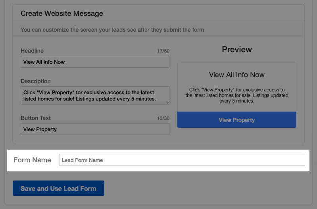Click the Description field label
Image resolution: width=317 pixels, height=209 pixels.
coord(36,81)
